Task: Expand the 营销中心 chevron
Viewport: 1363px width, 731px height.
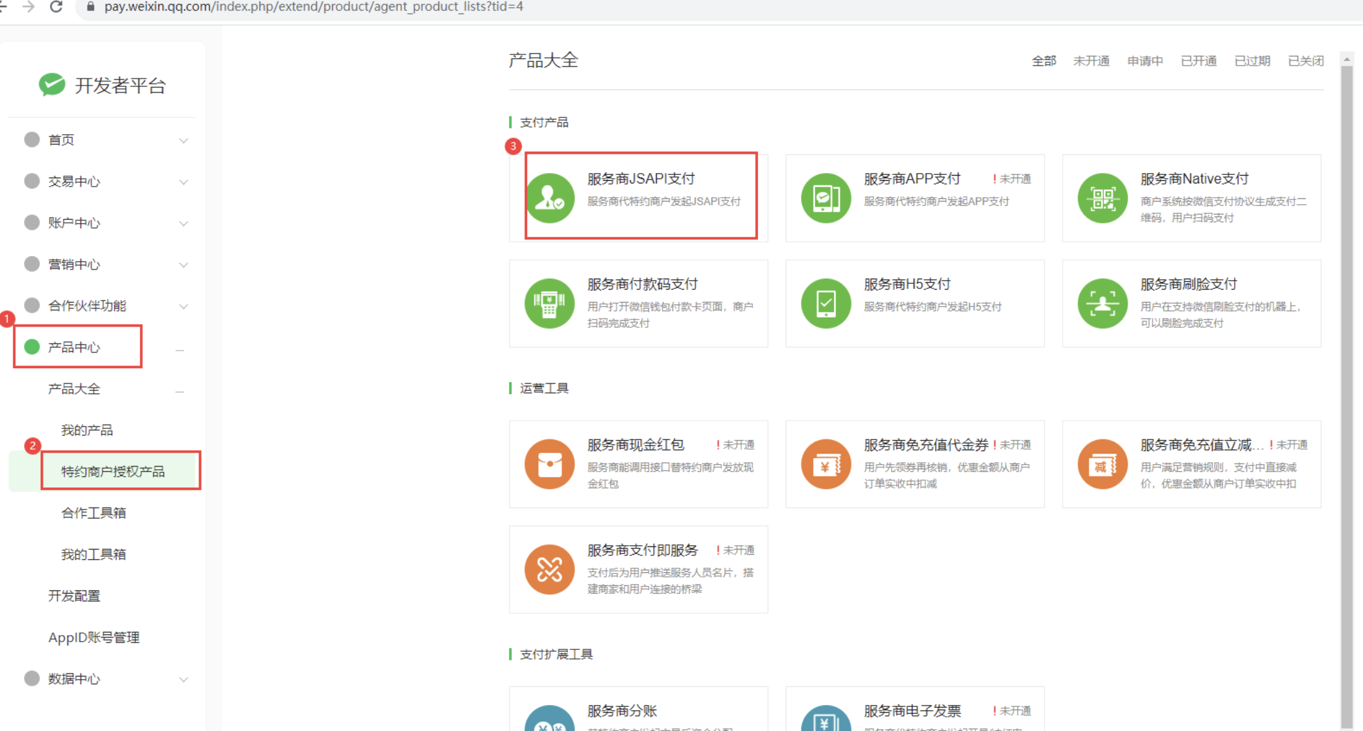Action: [x=184, y=265]
